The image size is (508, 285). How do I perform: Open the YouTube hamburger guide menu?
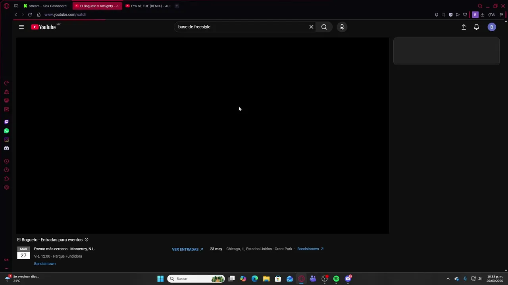tap(21, 27)
